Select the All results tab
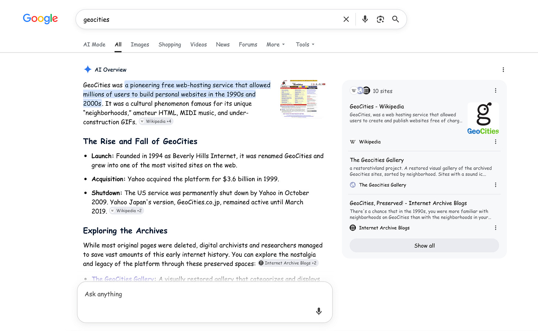The height and width of the screenshot is (331, 538). tap(118, 44)
